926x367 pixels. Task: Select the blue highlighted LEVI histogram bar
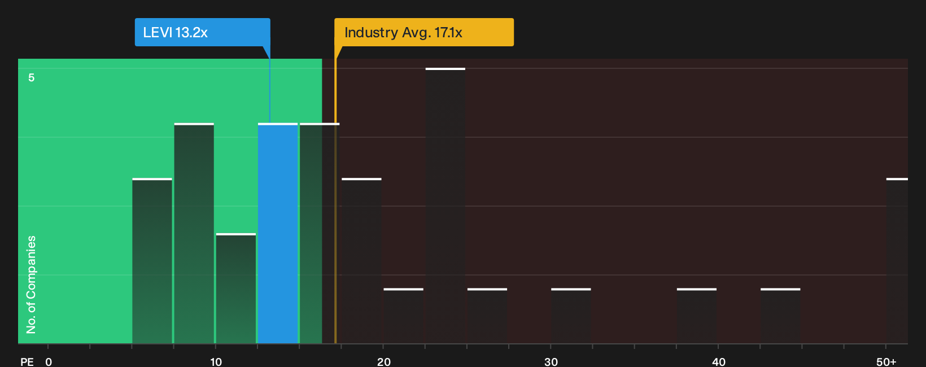(x=278, y=233)
